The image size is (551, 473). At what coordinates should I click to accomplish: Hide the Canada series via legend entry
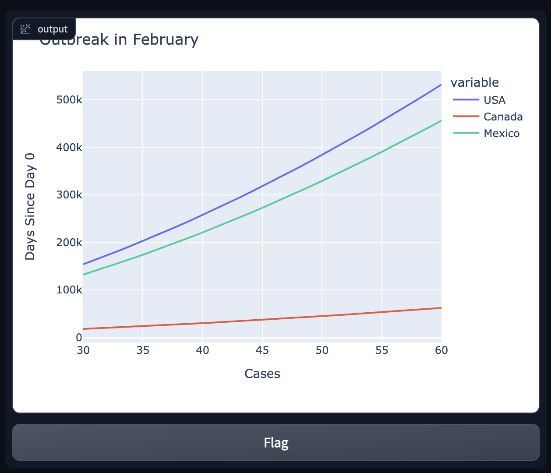tap(503, 117)
